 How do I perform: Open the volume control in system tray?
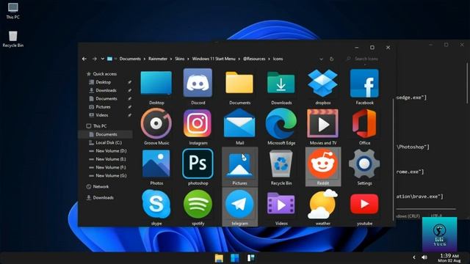click(424, 257)
